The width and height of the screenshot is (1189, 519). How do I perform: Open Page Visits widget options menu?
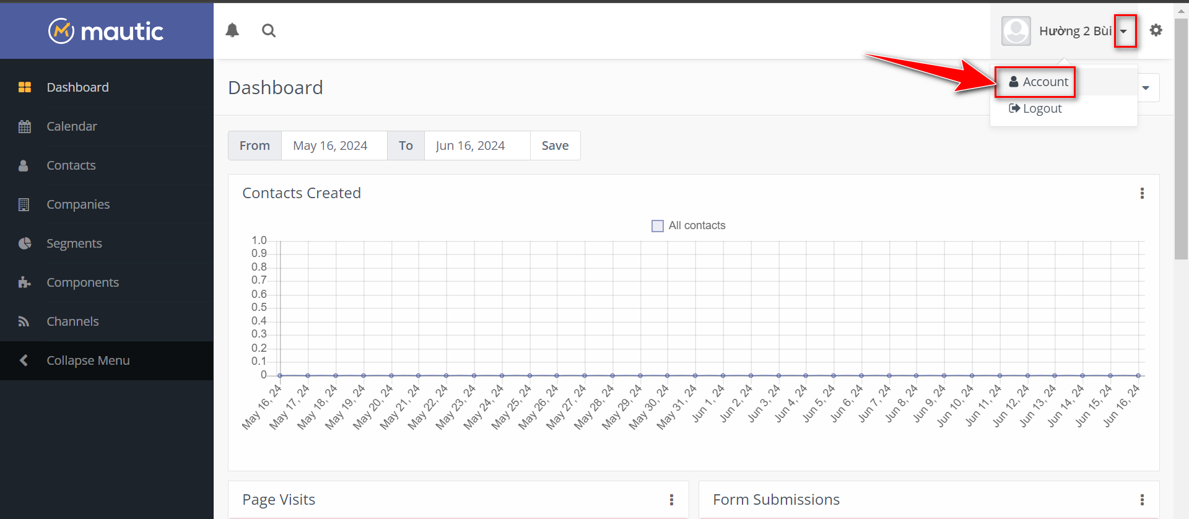coord(671,500)
